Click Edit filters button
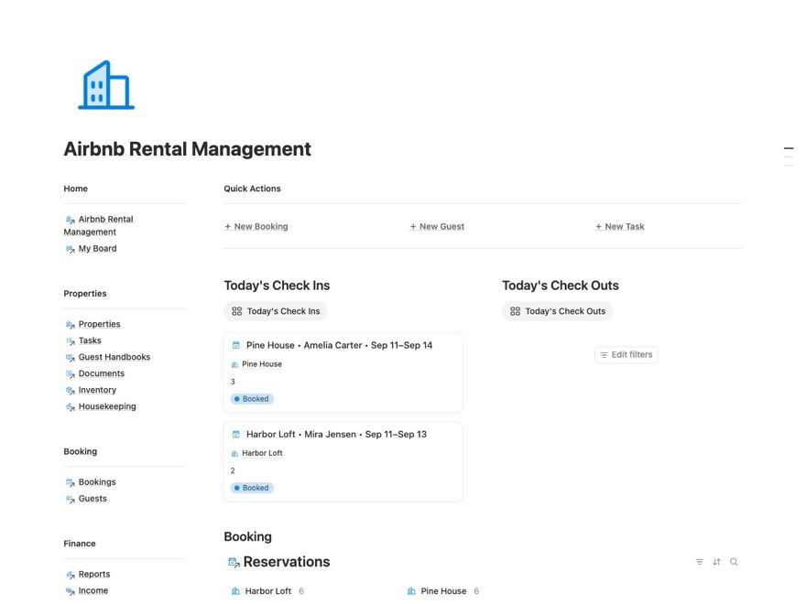Screen dimensions: 806x604 [x=626, y=355]
